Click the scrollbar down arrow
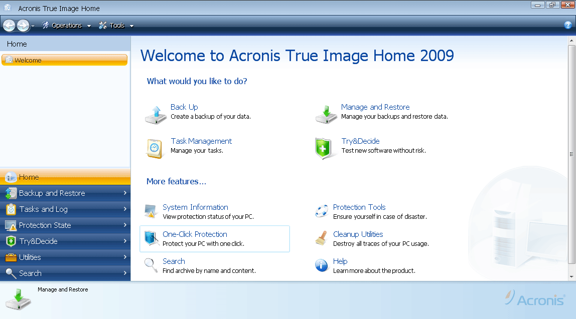This screenshot has height=319, width=576. pos(571,277)
